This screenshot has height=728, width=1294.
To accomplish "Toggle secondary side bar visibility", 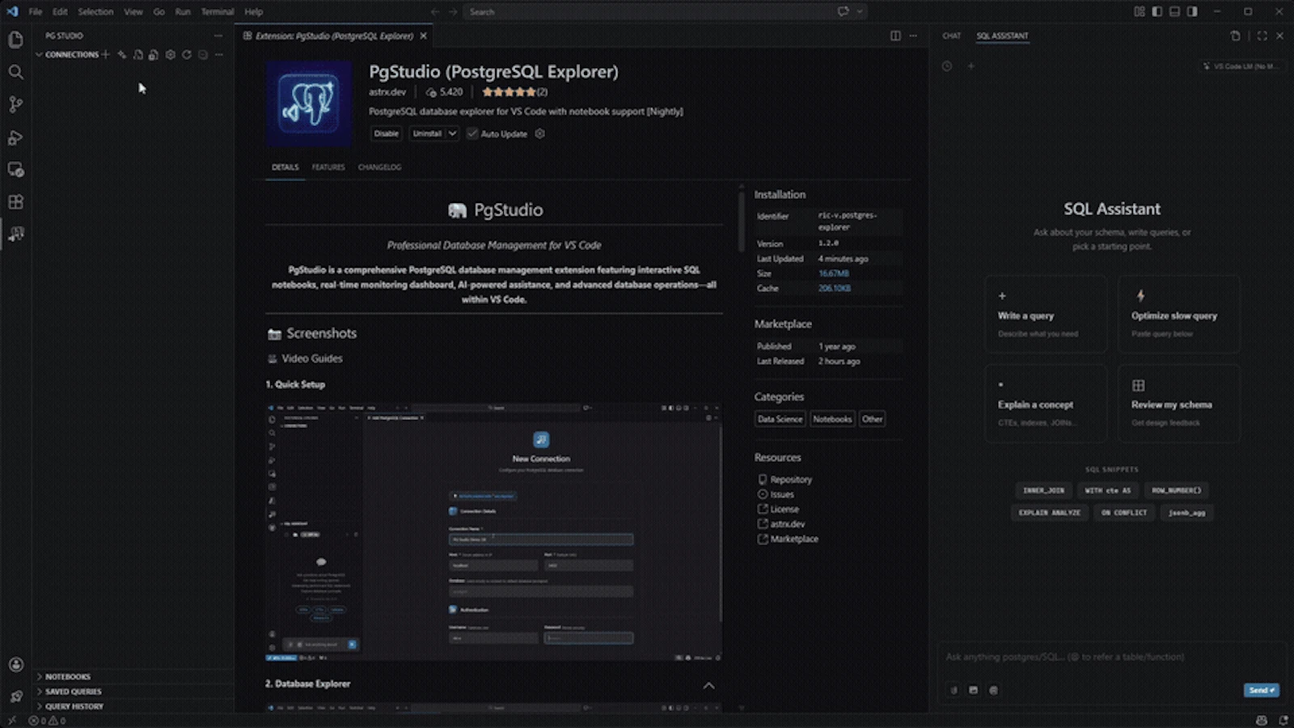I will pos(1192,11).
